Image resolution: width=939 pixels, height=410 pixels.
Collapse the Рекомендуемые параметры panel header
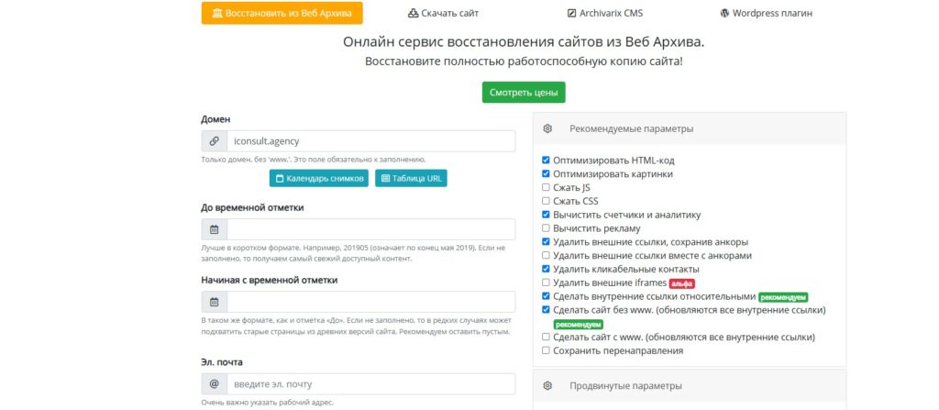click(x=690, y=129)
